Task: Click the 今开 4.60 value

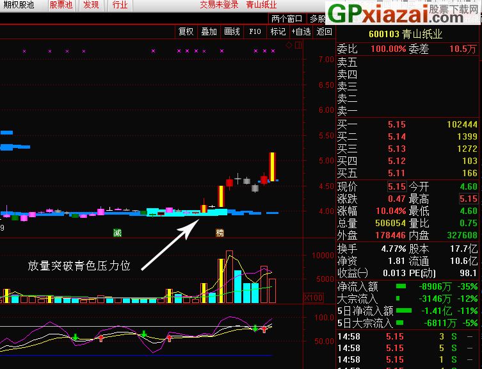Action: click(x=469, y=186)
